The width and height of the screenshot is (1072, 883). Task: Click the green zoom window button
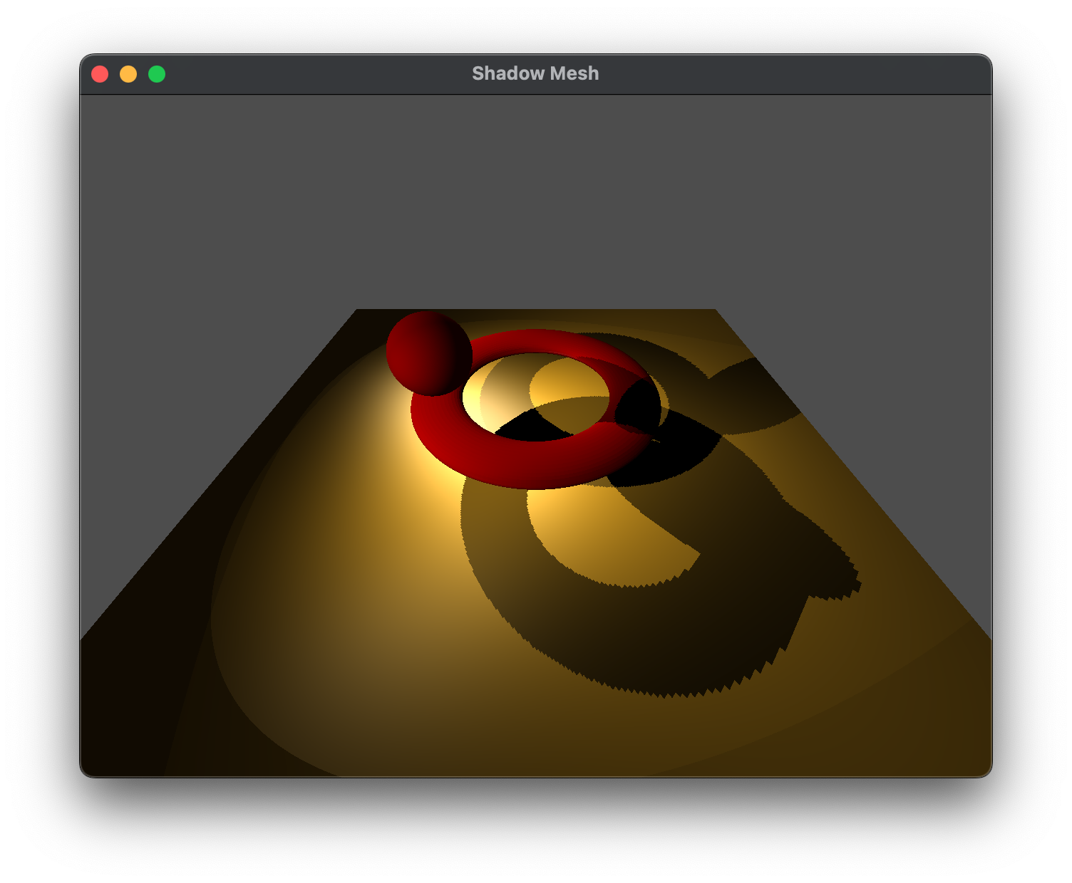157,74
